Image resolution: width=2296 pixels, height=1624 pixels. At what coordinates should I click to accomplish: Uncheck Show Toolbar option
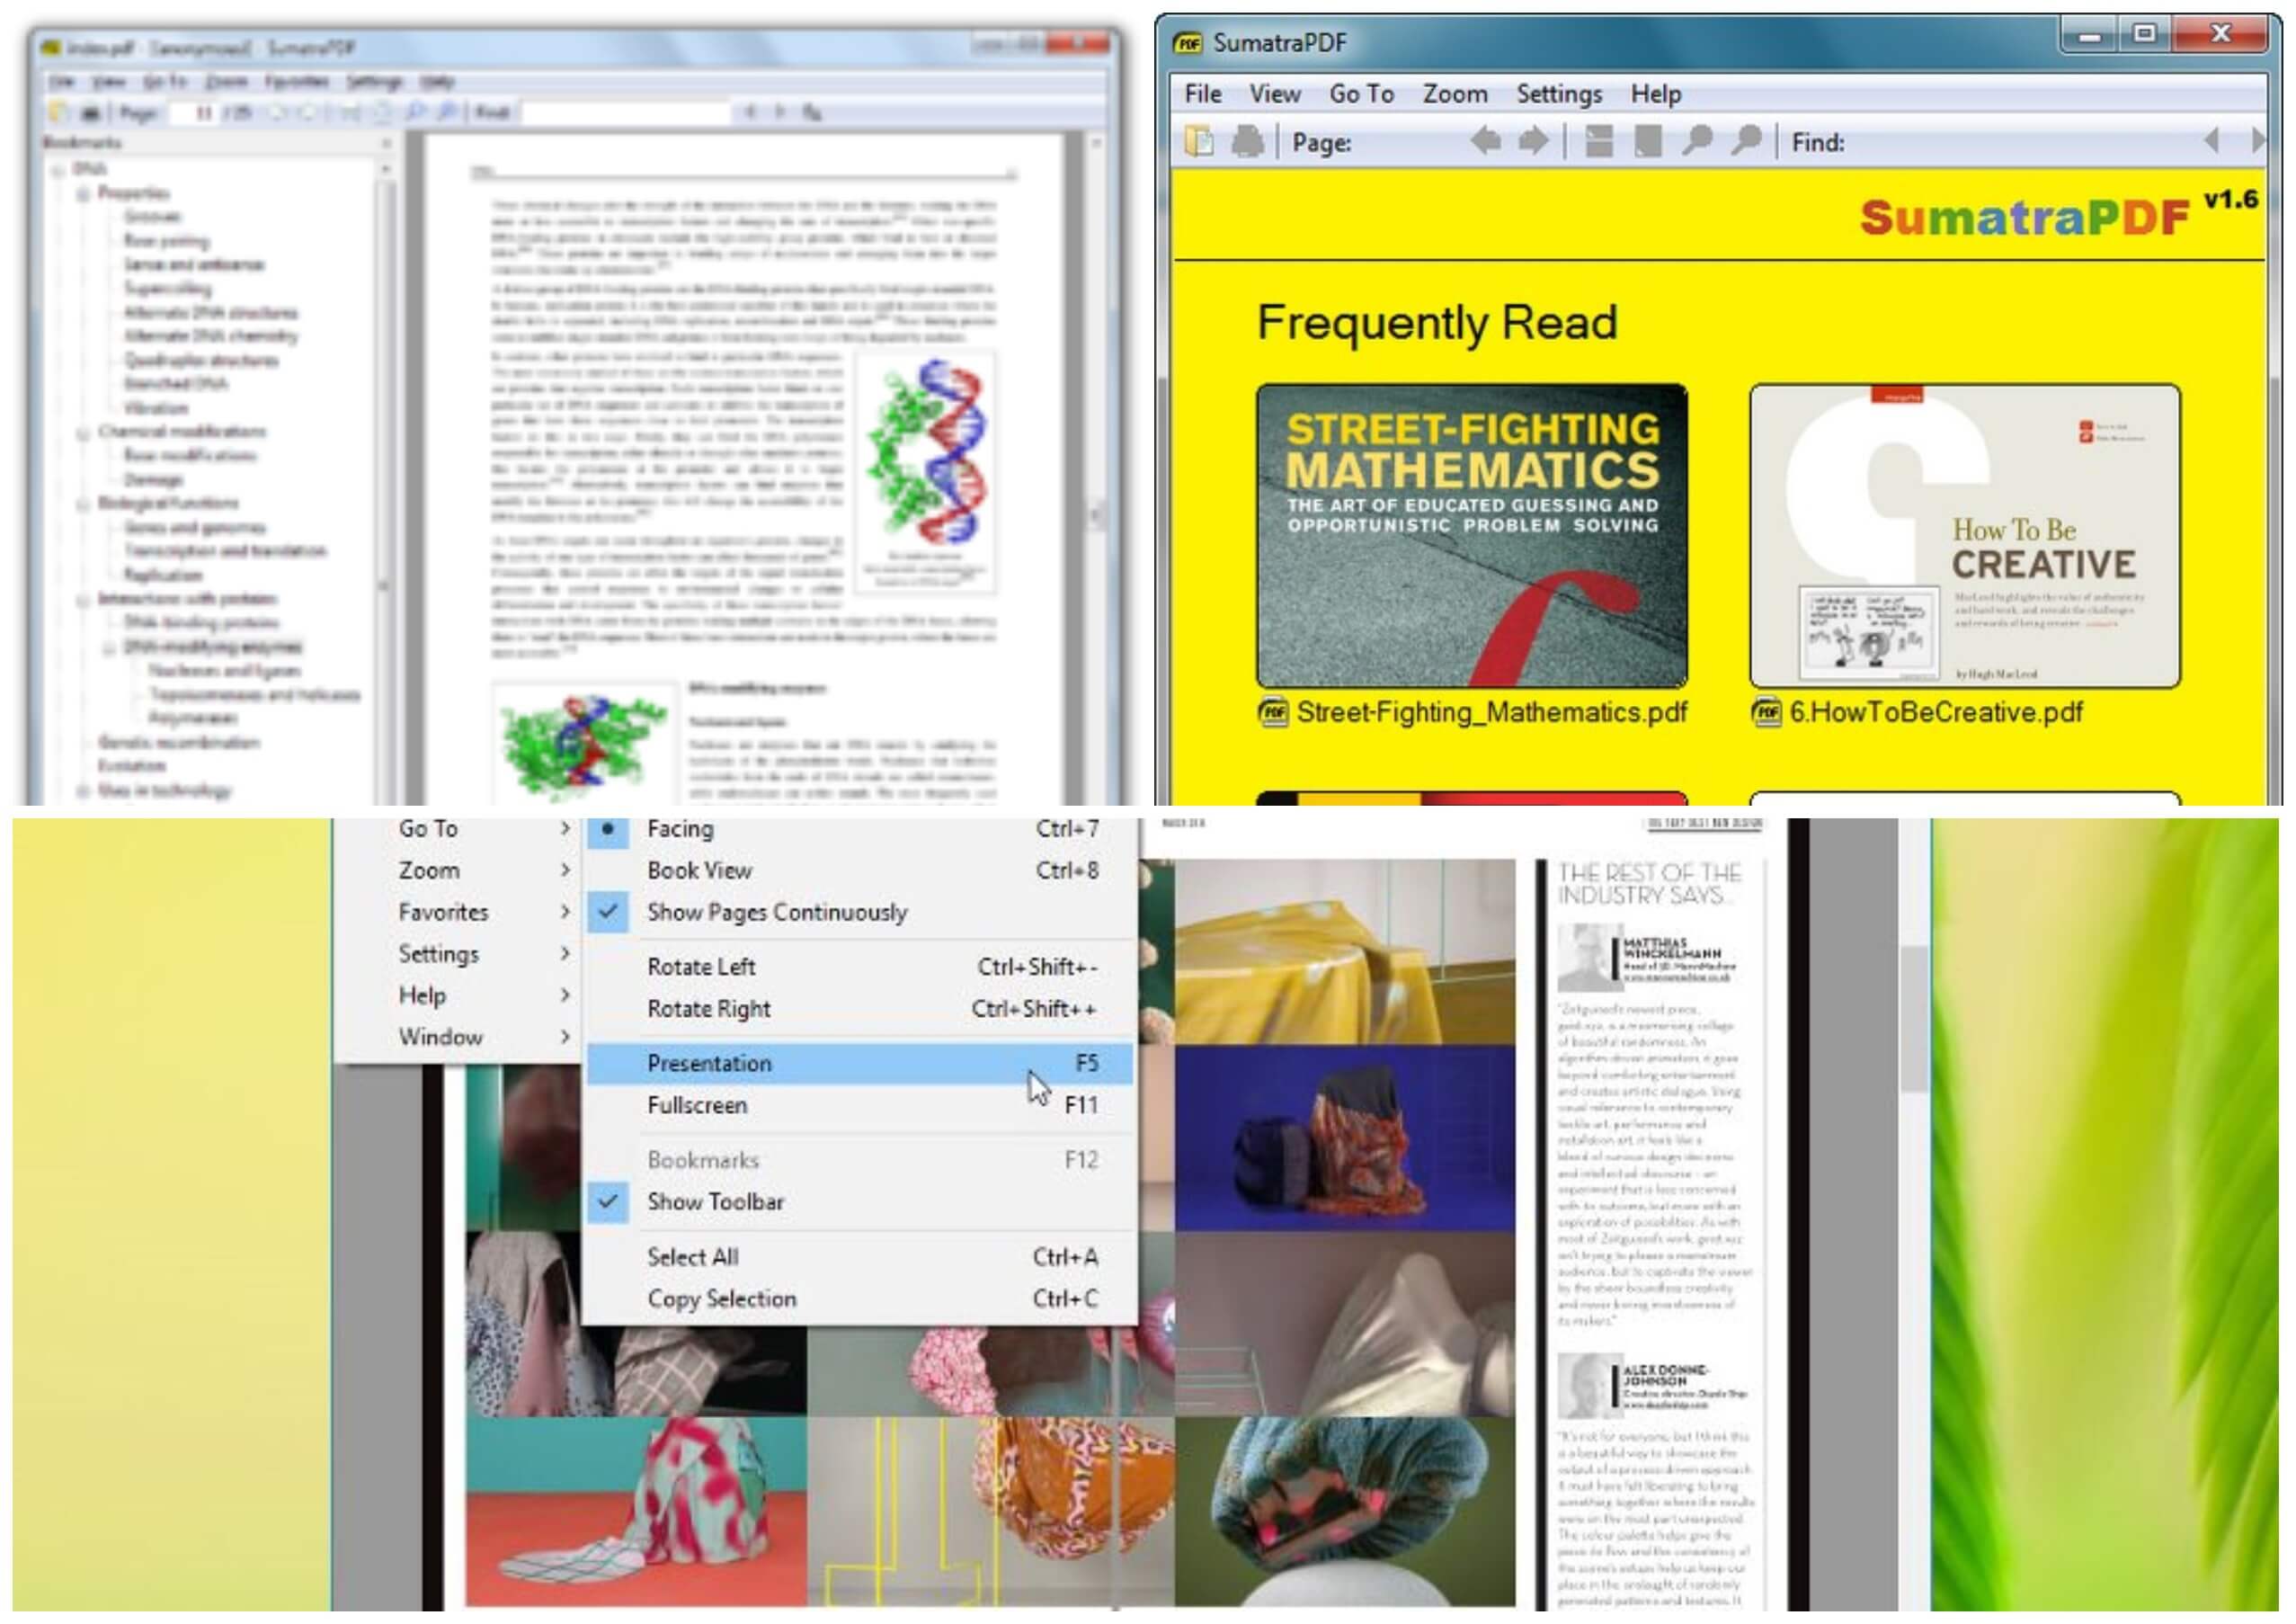point(860,1202)
